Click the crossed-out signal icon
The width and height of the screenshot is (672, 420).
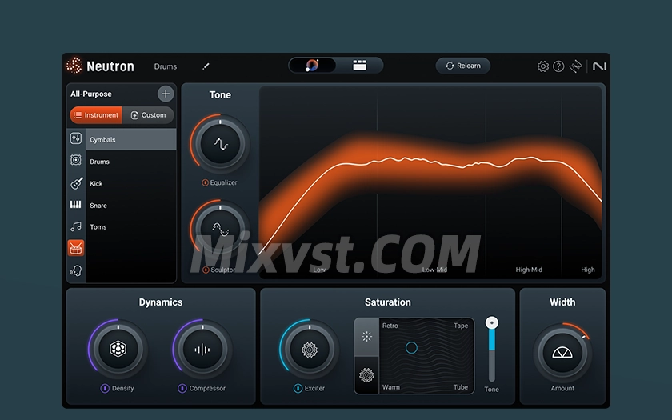click(575, 66)
